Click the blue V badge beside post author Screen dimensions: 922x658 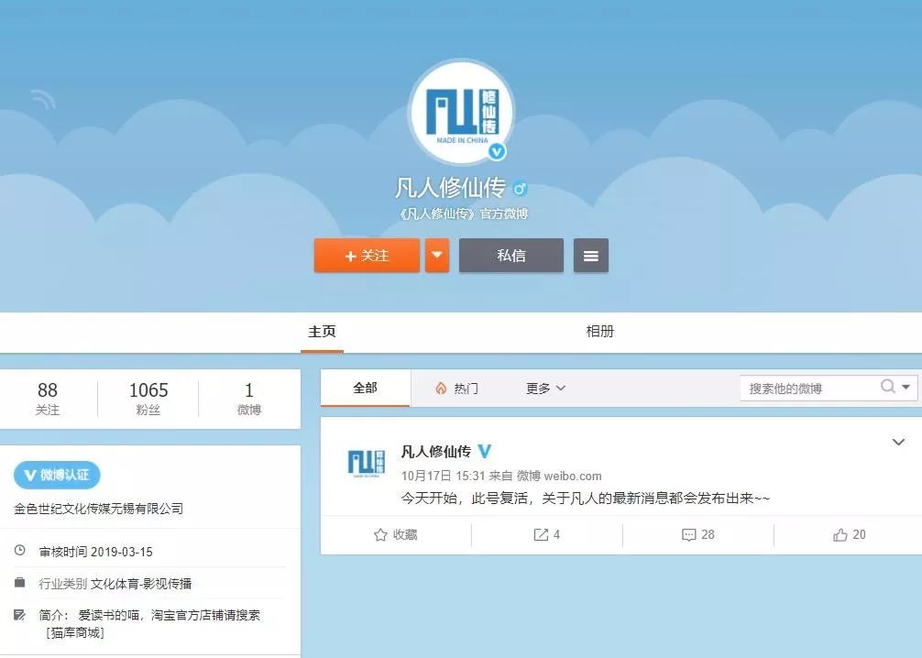(485, 452)
